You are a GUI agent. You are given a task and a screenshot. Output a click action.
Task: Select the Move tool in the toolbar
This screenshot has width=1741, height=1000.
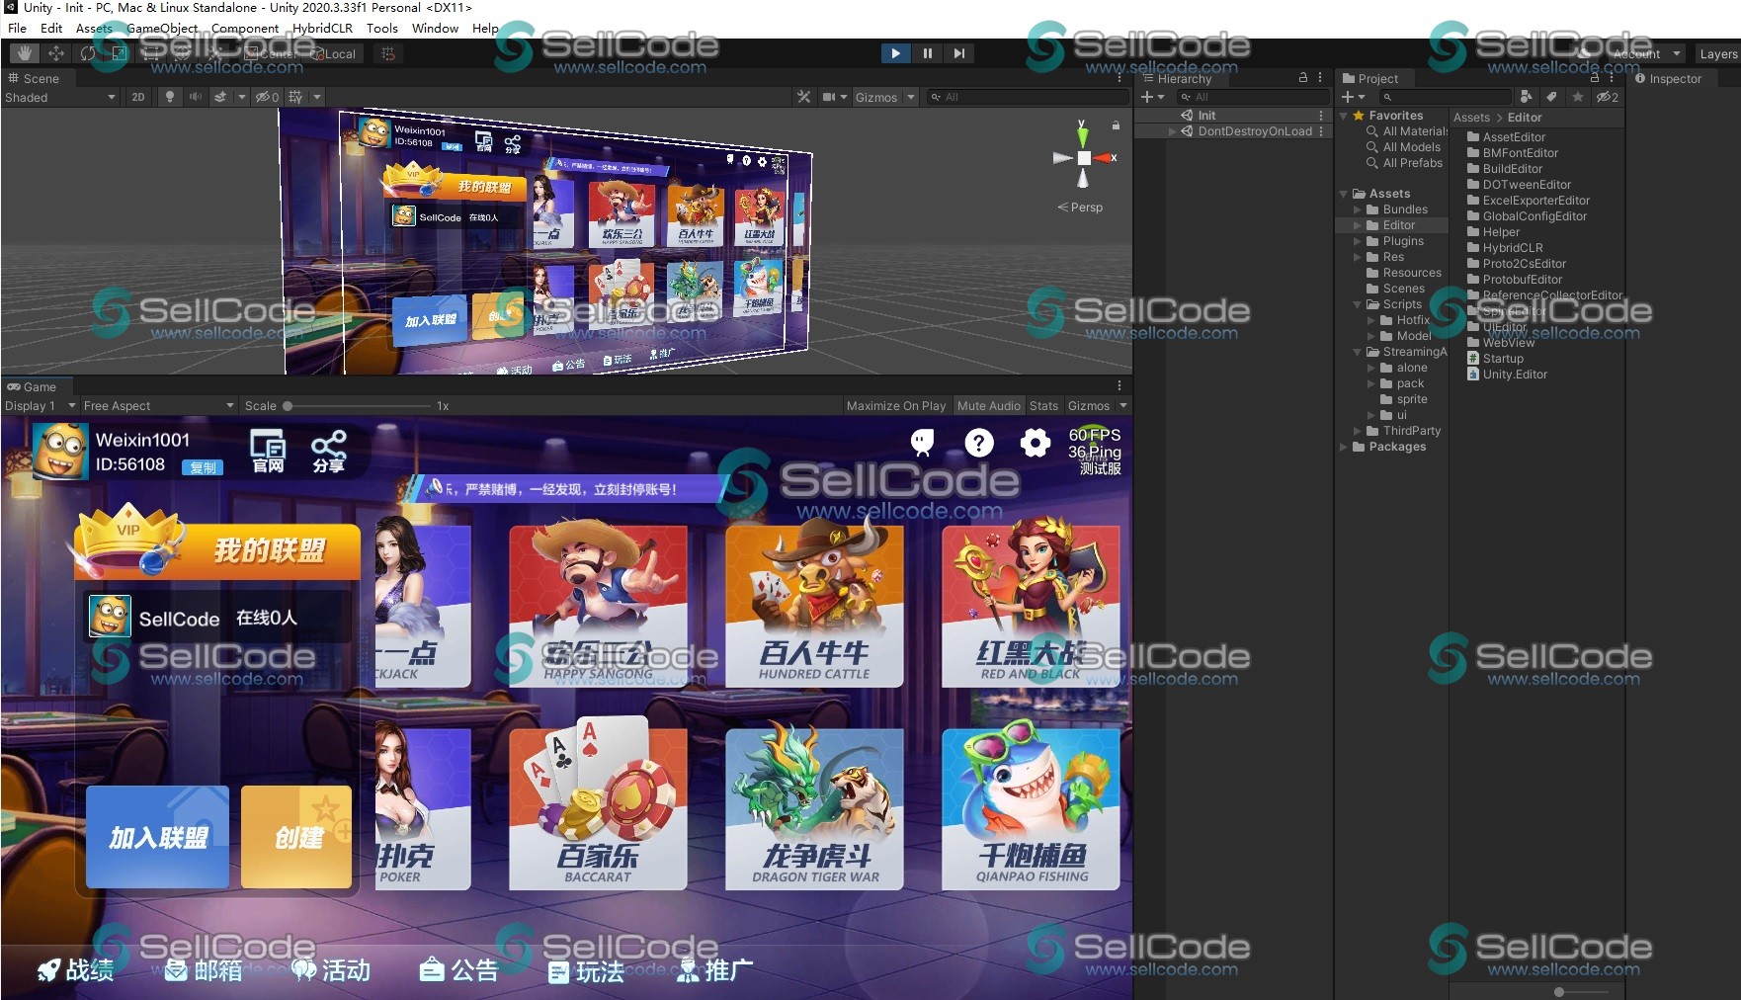pos(56,53)
